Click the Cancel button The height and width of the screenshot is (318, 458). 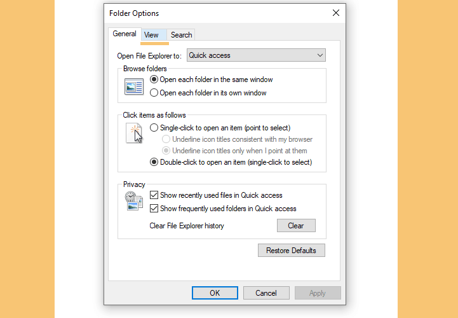tap(266, 293)
